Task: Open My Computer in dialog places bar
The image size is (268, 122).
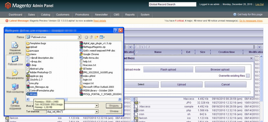Action: 15,88
